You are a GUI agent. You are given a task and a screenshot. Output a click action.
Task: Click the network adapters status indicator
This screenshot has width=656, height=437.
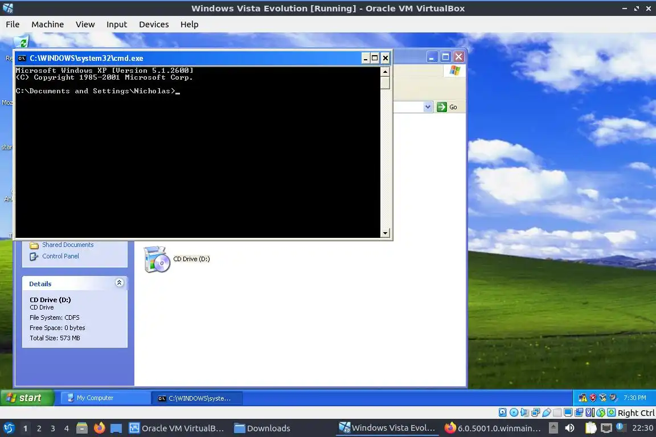point(535,413)
